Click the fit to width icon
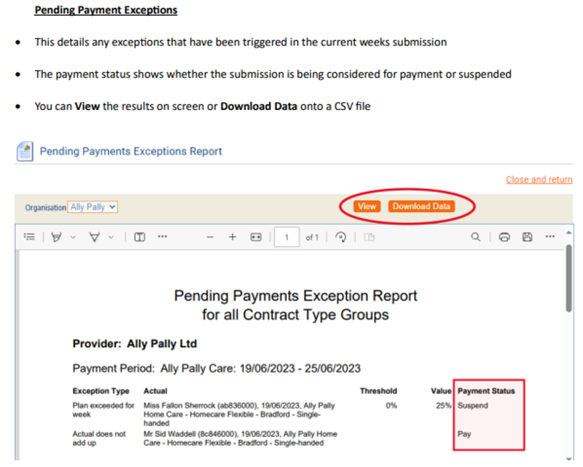 [256, 237]
